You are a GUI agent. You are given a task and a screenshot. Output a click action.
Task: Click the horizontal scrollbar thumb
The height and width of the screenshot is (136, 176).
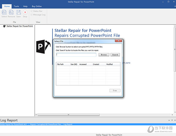click(68, 115)
